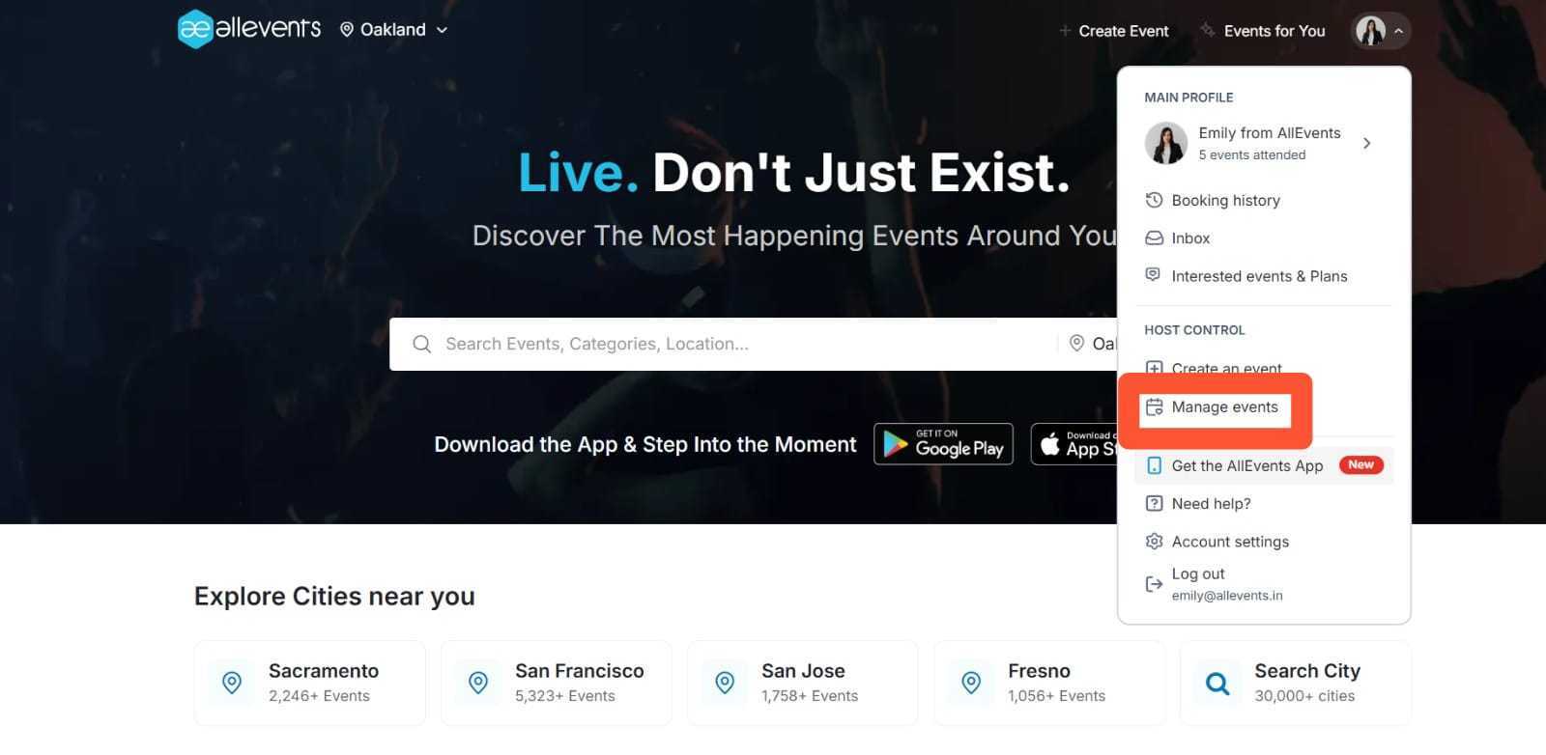Click the AllEvents logo

tap(249, 29)
